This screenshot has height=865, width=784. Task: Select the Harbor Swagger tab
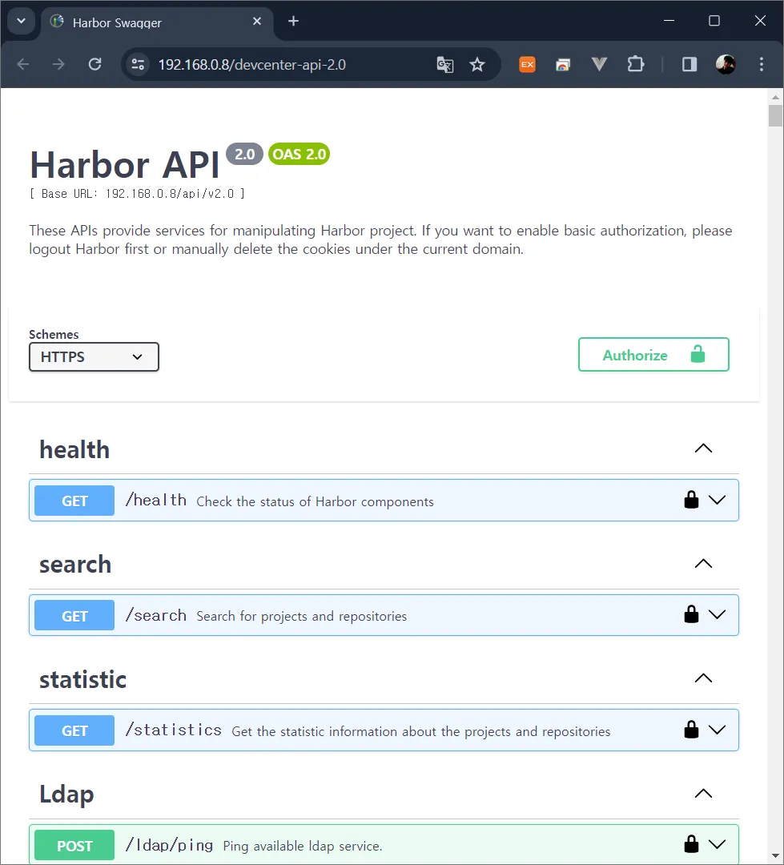[x=157, y=22]
